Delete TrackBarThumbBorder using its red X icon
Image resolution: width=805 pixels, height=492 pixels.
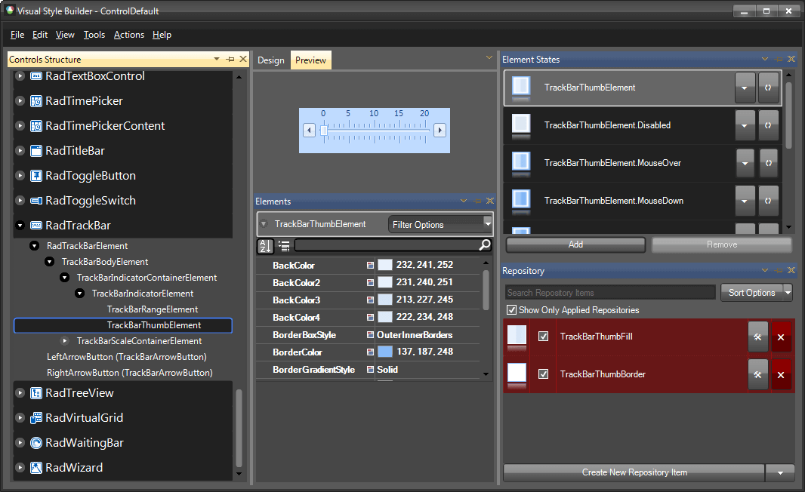[781, 374]
